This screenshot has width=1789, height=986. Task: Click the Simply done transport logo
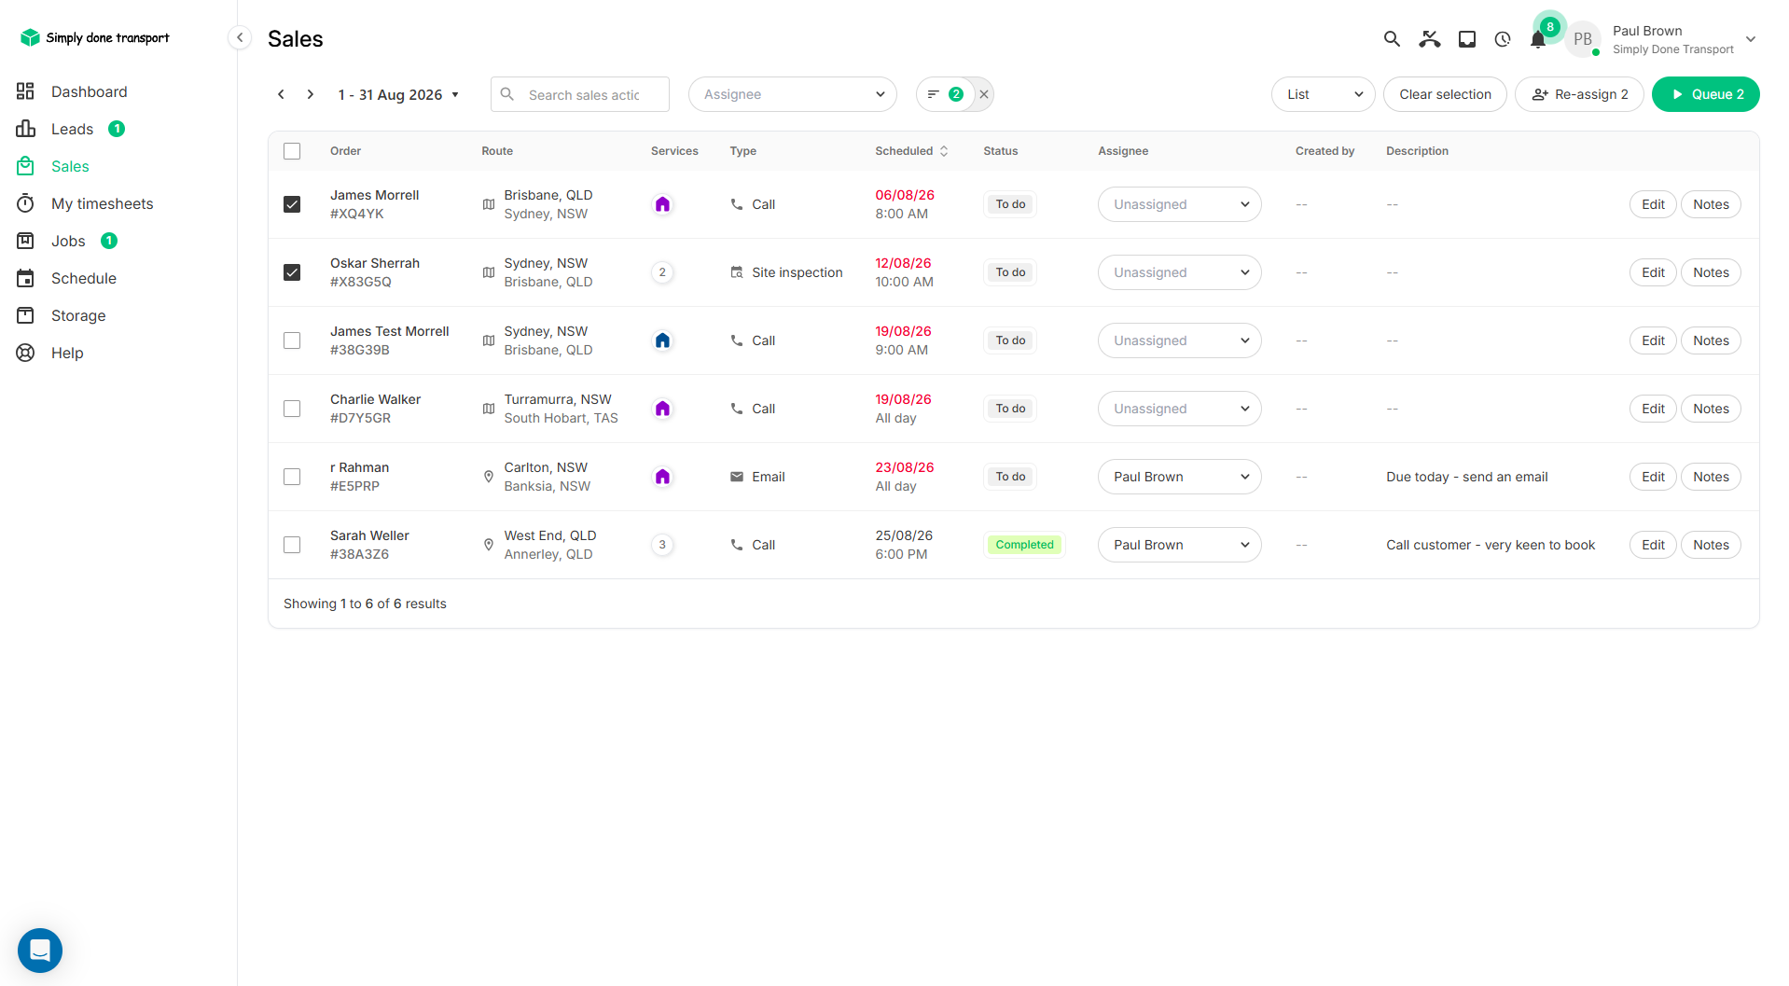94,37
